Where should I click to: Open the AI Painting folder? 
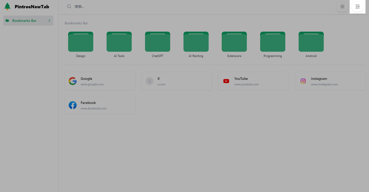tap(196, 42)
